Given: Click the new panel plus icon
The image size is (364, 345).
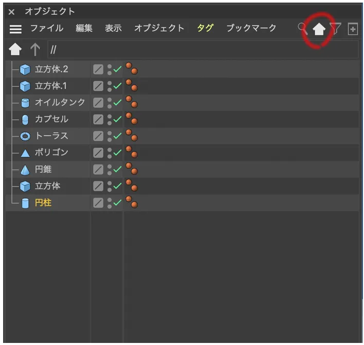Looking at the screenshot, I should click(353, 29).
